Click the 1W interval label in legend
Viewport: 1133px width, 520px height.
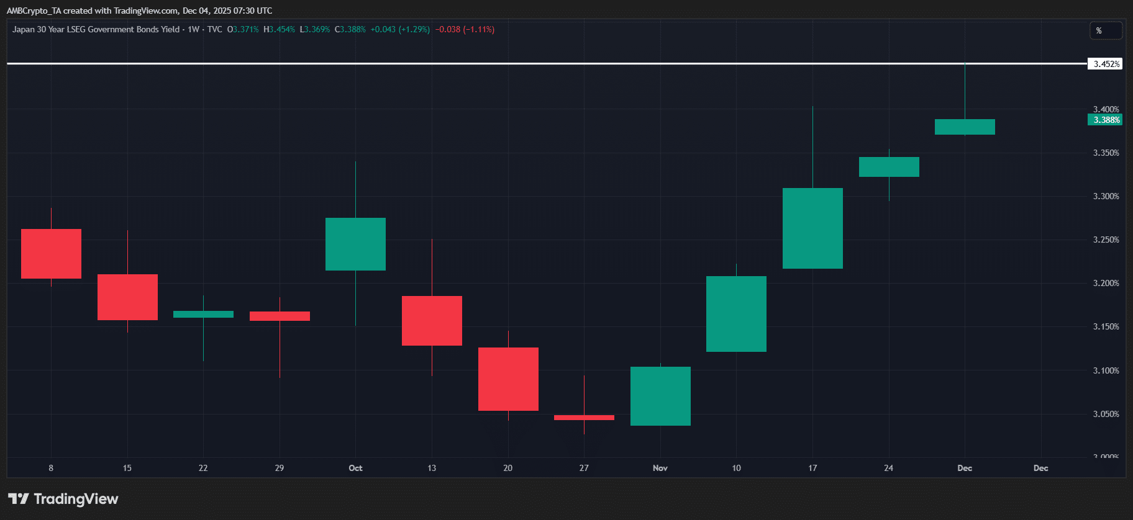click(193, 29)
